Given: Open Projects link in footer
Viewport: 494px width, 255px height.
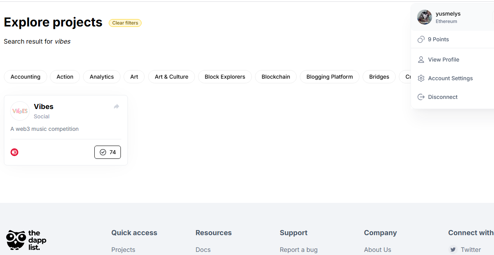Looking at the screenshot, I should (x=123, y=250).
